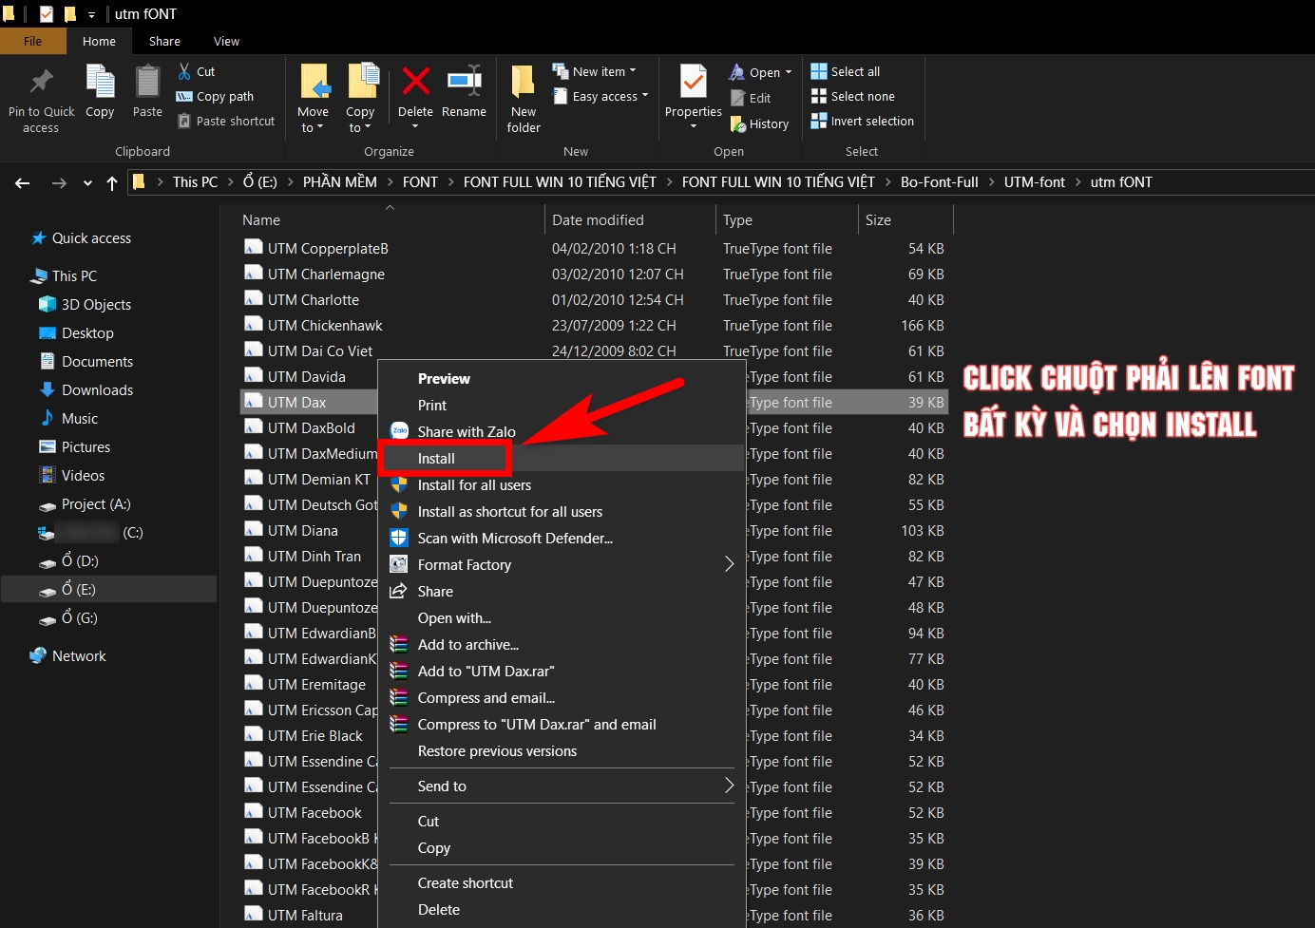This screenshot has height=928, width=1315.
Task: Switch to the View ribbon tab
Action: (226, 41)
